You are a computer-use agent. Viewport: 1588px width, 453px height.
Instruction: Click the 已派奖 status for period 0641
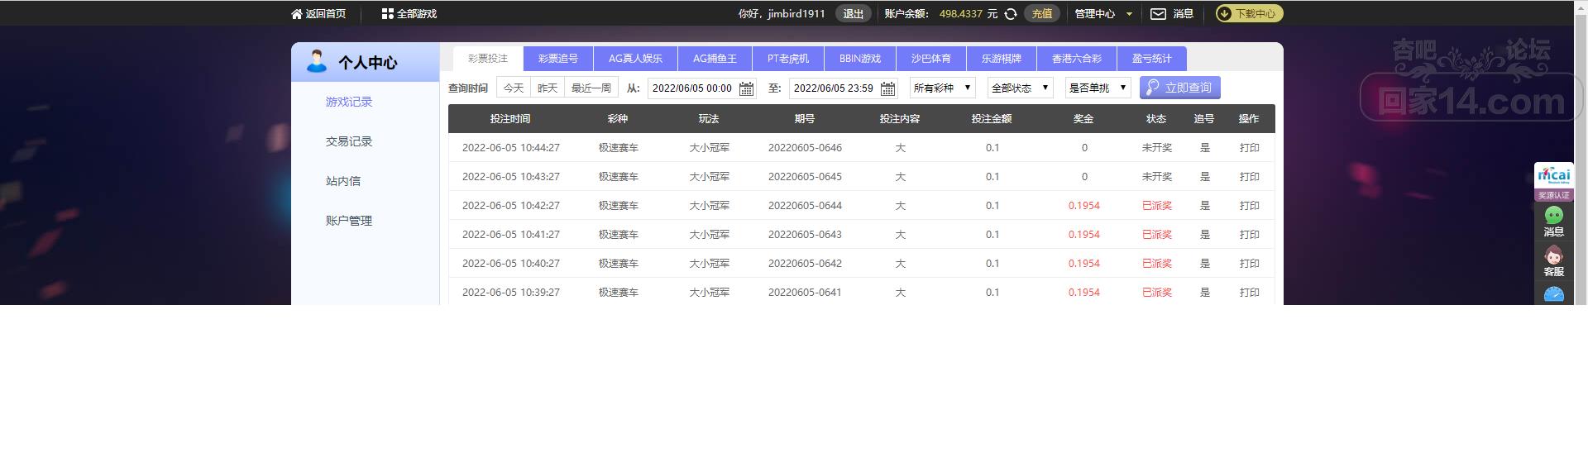click(1157, 293)
